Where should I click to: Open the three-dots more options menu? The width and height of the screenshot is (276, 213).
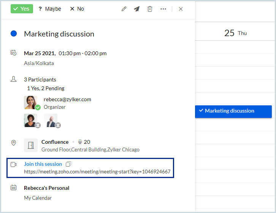163,9
